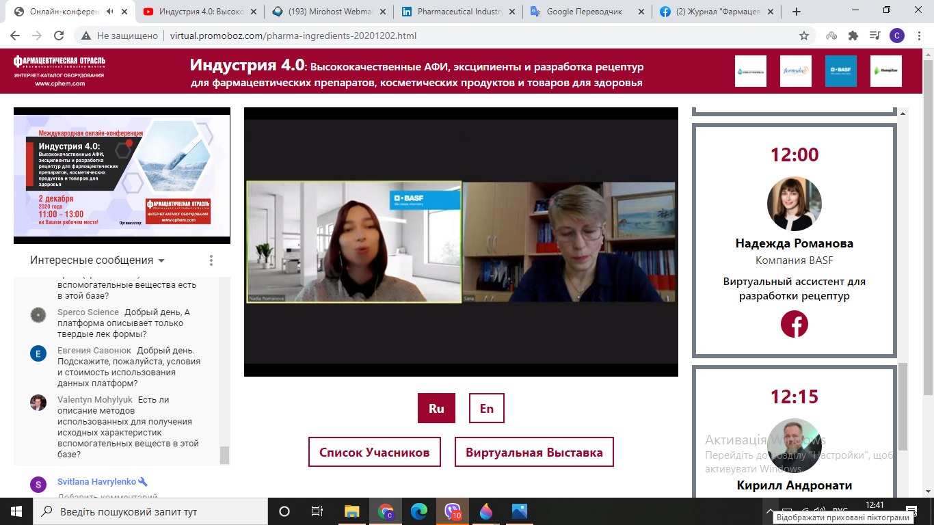Switch stream language to Ru
This screenshot has height=525, width=934.
[x=436, y=409]
